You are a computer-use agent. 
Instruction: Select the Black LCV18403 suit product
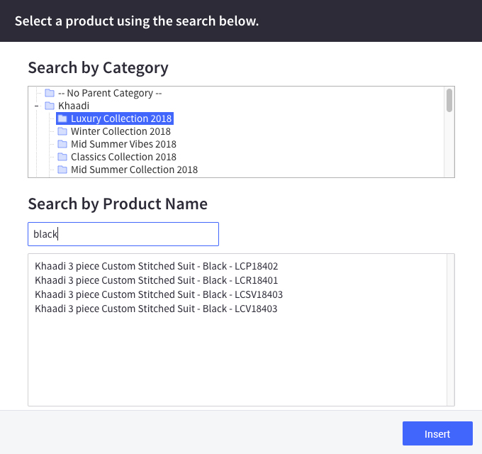pos(156,309)
